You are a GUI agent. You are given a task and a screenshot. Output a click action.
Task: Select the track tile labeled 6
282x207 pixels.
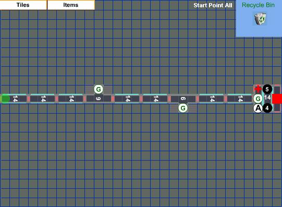pos(183,99)
